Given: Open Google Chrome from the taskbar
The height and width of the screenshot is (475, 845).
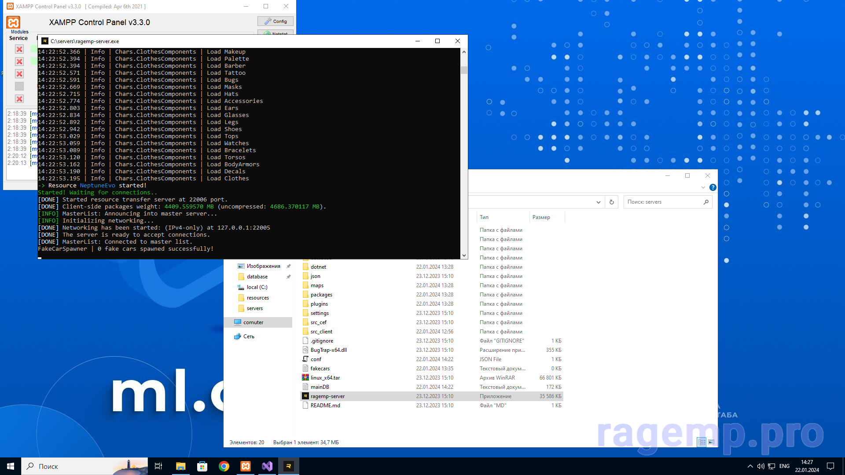Looking at the screenshot, I should (224, 466).
